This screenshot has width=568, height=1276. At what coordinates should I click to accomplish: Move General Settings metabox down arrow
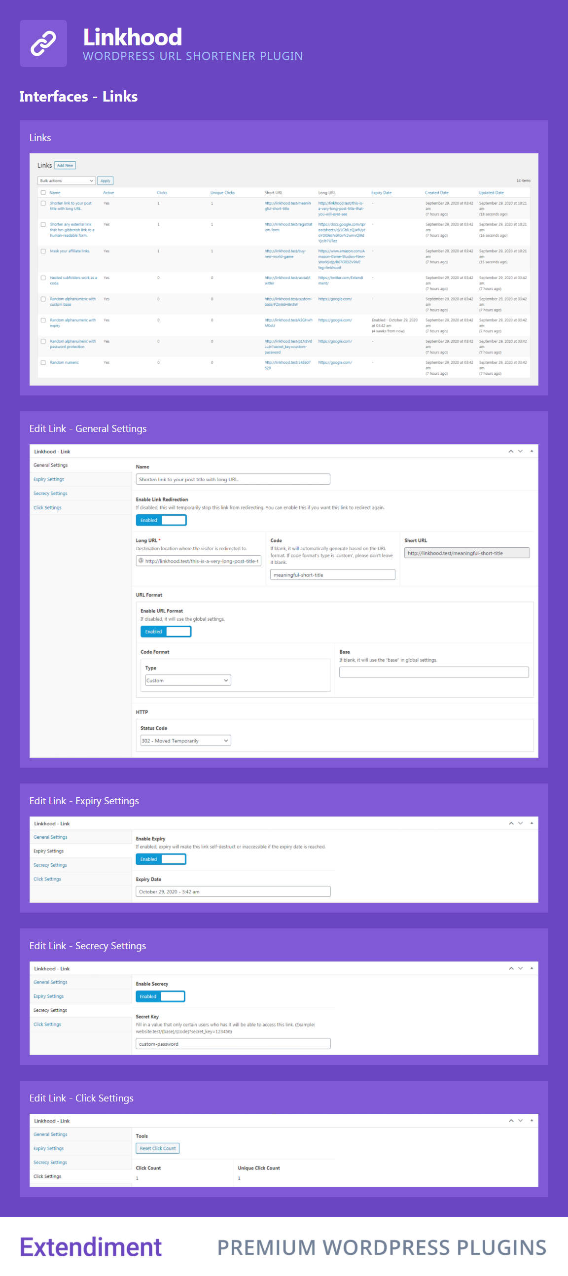pyautogui.click(x=520, y=451)
